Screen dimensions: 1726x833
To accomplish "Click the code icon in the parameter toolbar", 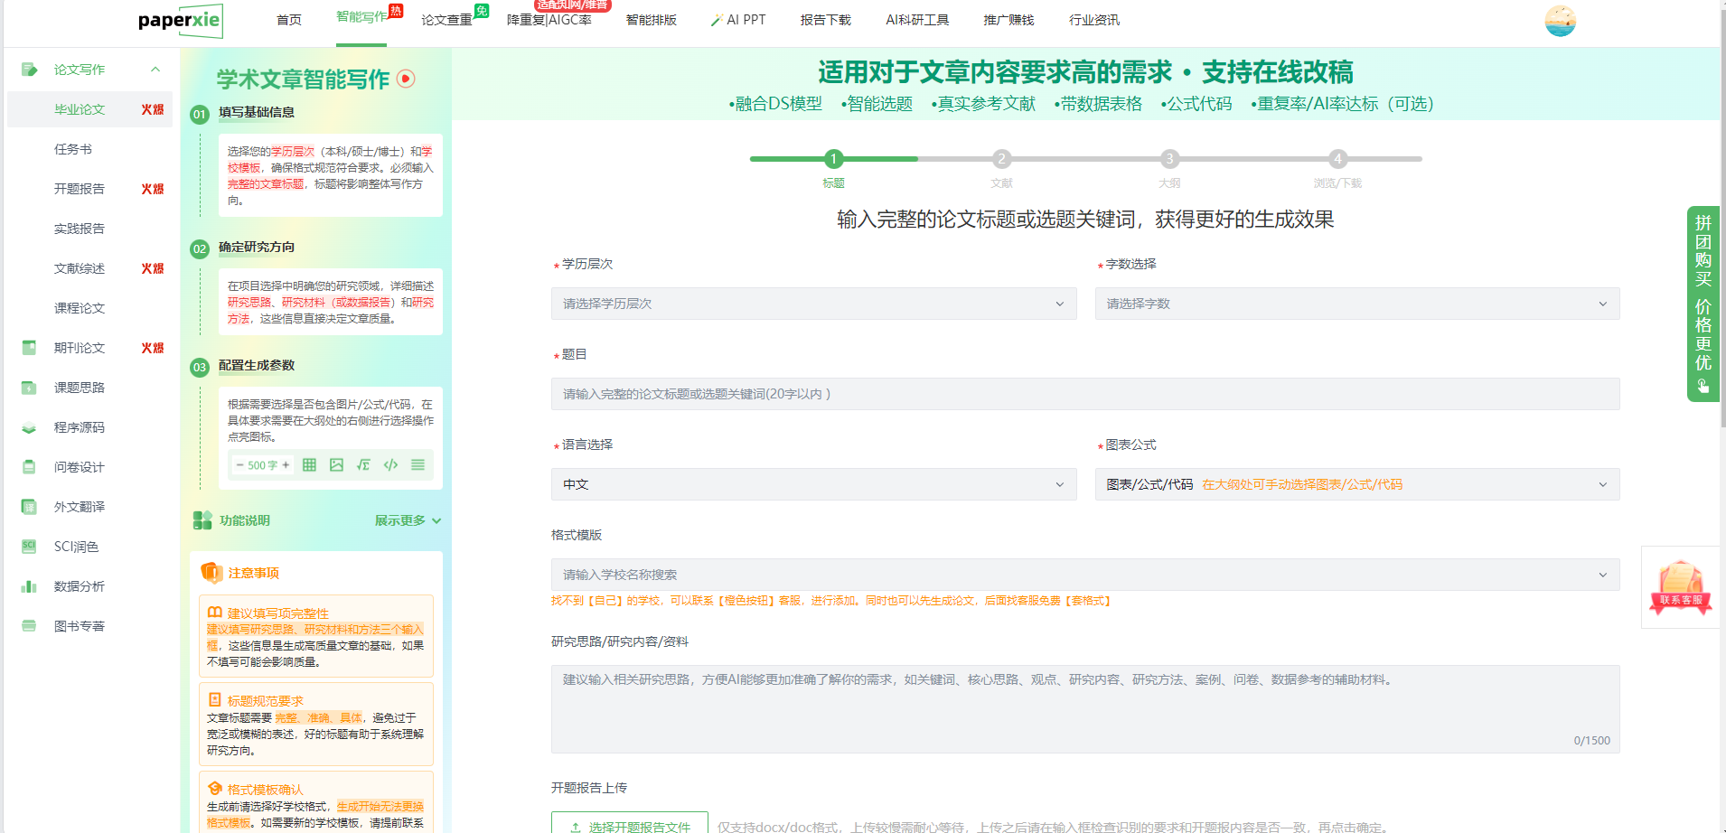I will click(x=390, y=465).
